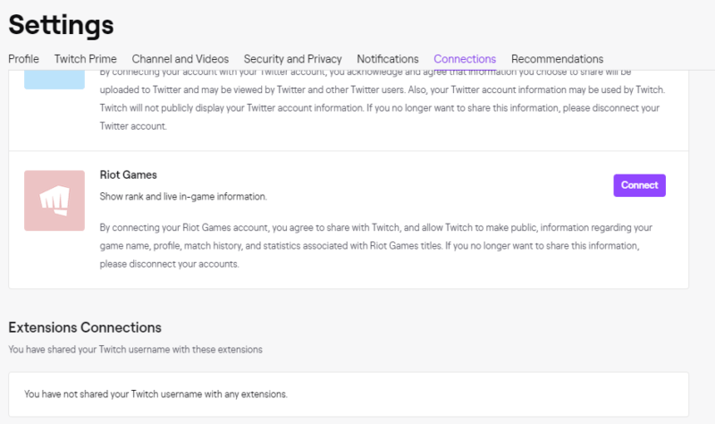The image size is (715, 424).
Task: Open the Recommendations tab
Action: click(557, 59)
